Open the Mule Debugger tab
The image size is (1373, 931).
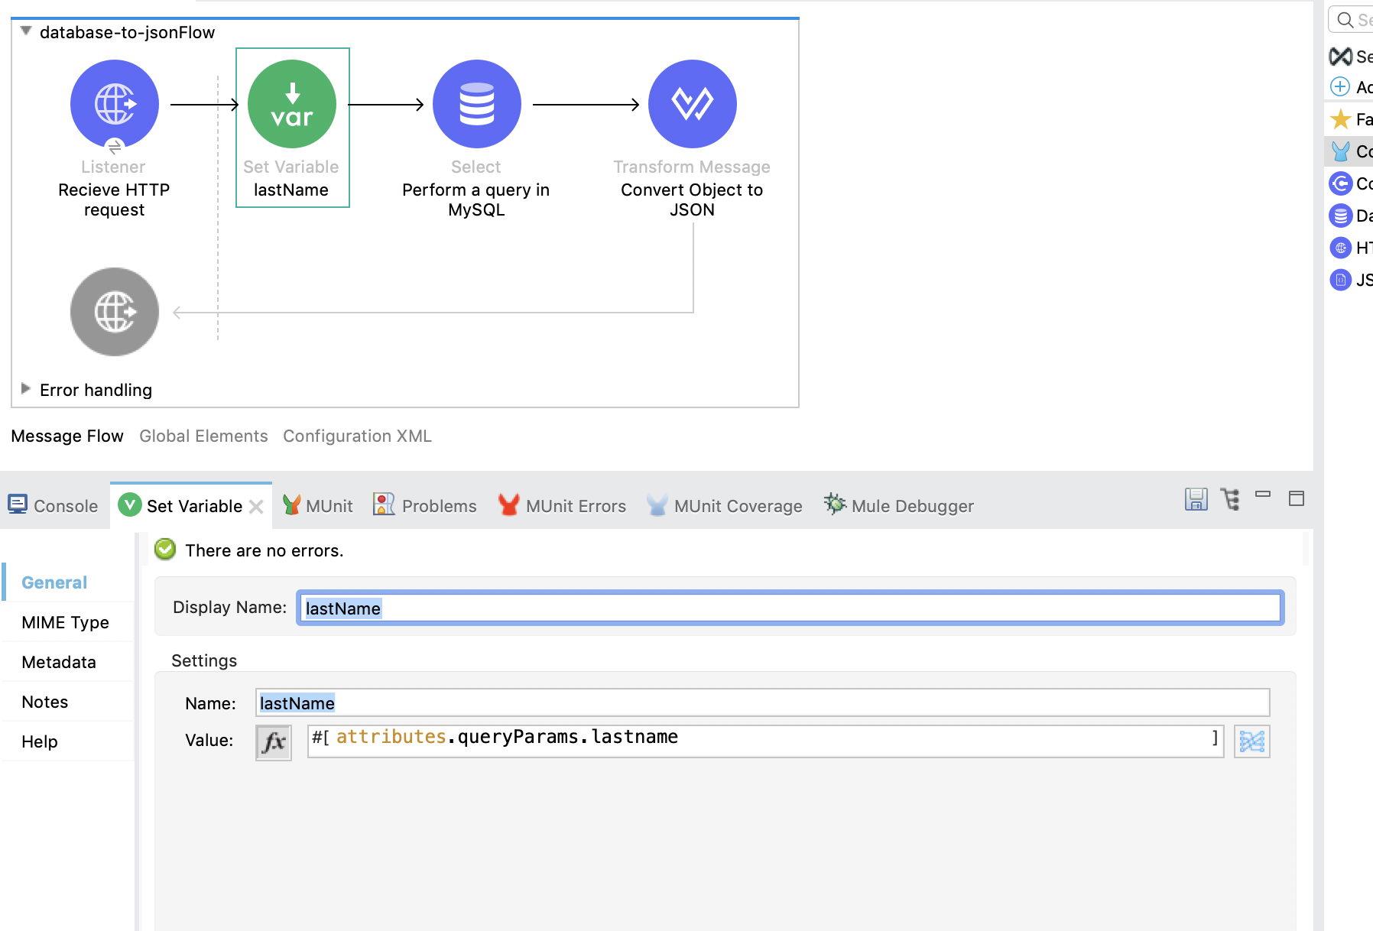click(x=899, y=505)
